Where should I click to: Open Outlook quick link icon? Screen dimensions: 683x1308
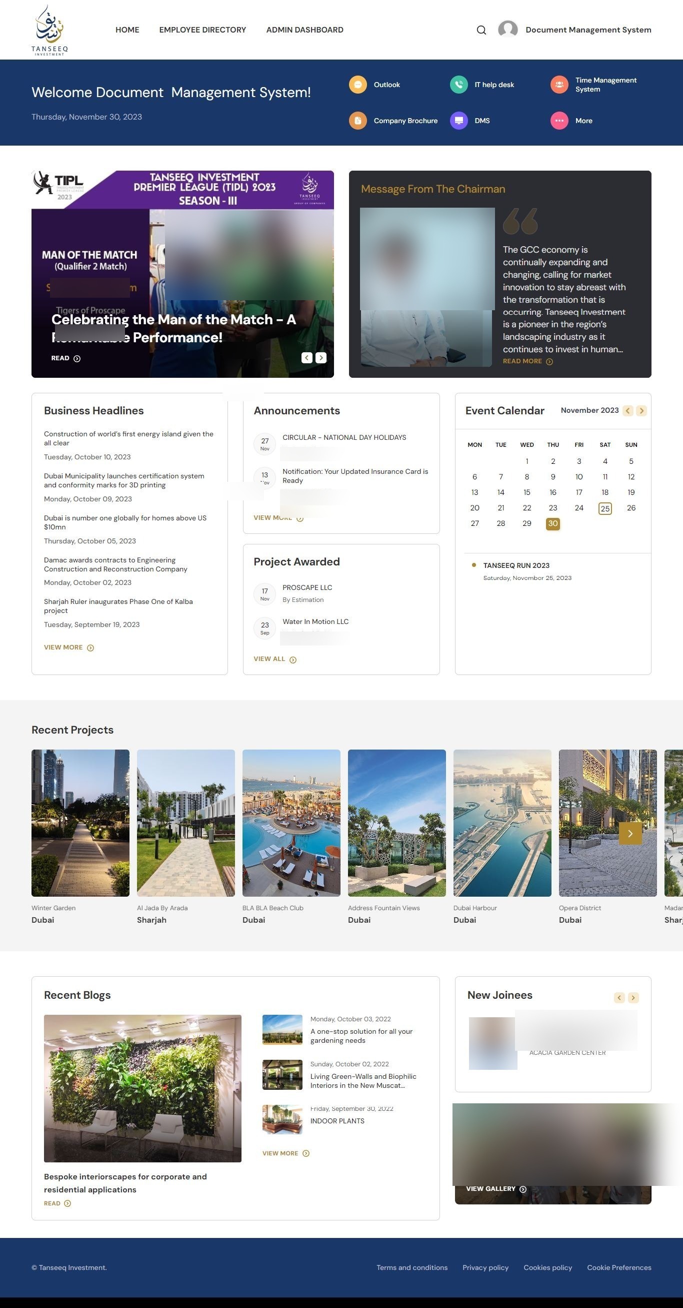click(357, 84)
